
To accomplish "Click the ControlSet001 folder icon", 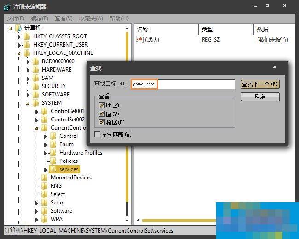I will 44,111.
